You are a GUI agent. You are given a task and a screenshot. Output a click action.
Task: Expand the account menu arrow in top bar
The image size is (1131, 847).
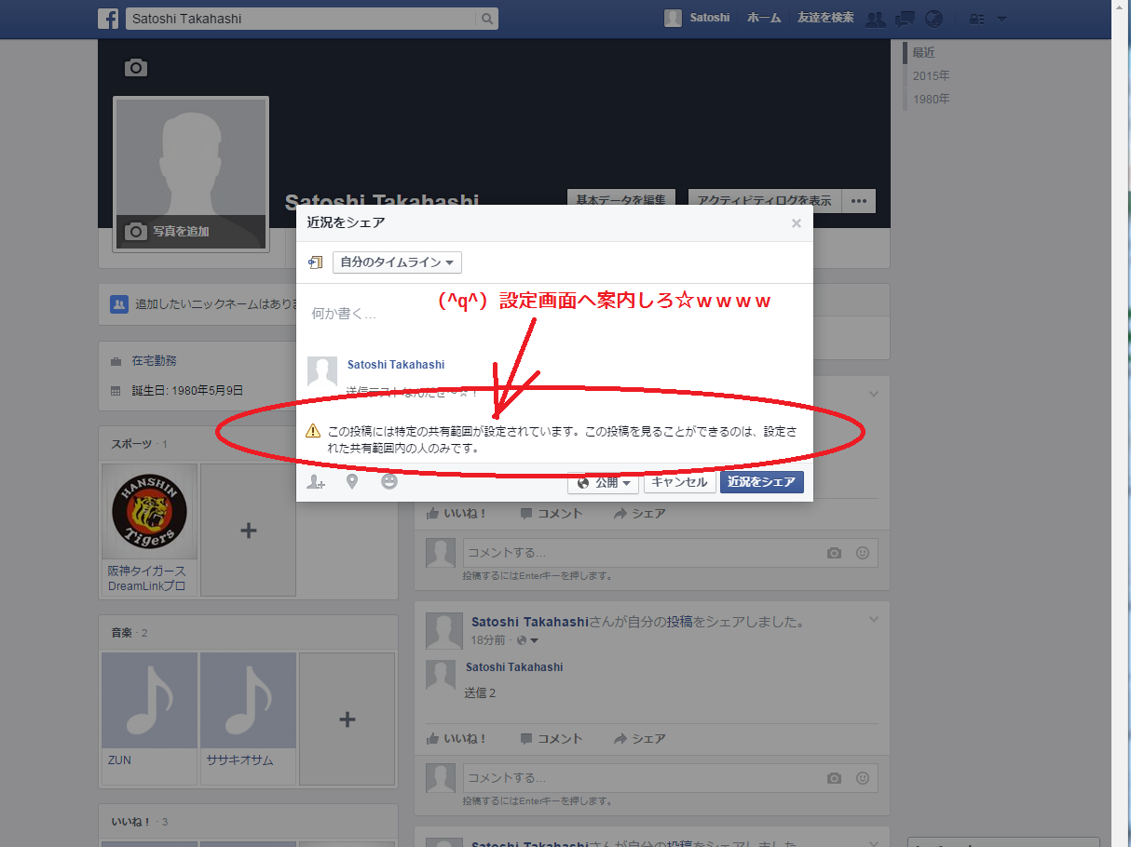click(1002, 19)
